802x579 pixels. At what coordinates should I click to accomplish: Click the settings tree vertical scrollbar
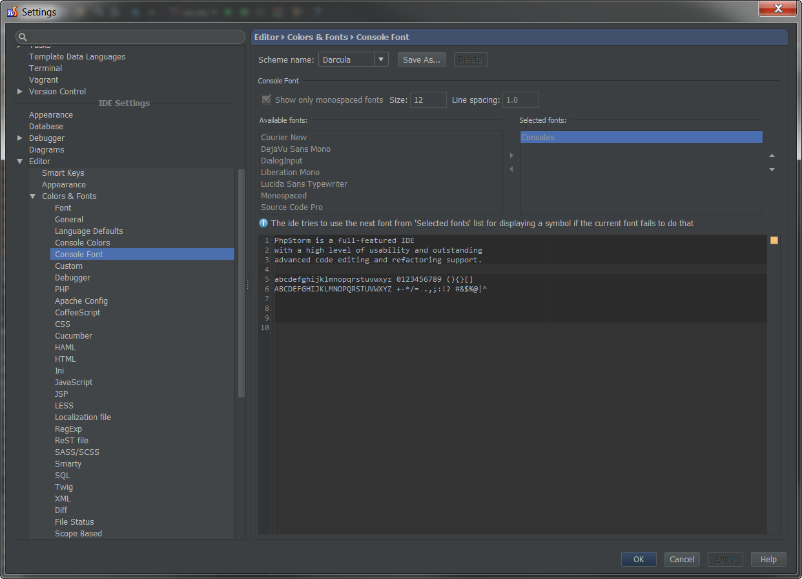242,282
